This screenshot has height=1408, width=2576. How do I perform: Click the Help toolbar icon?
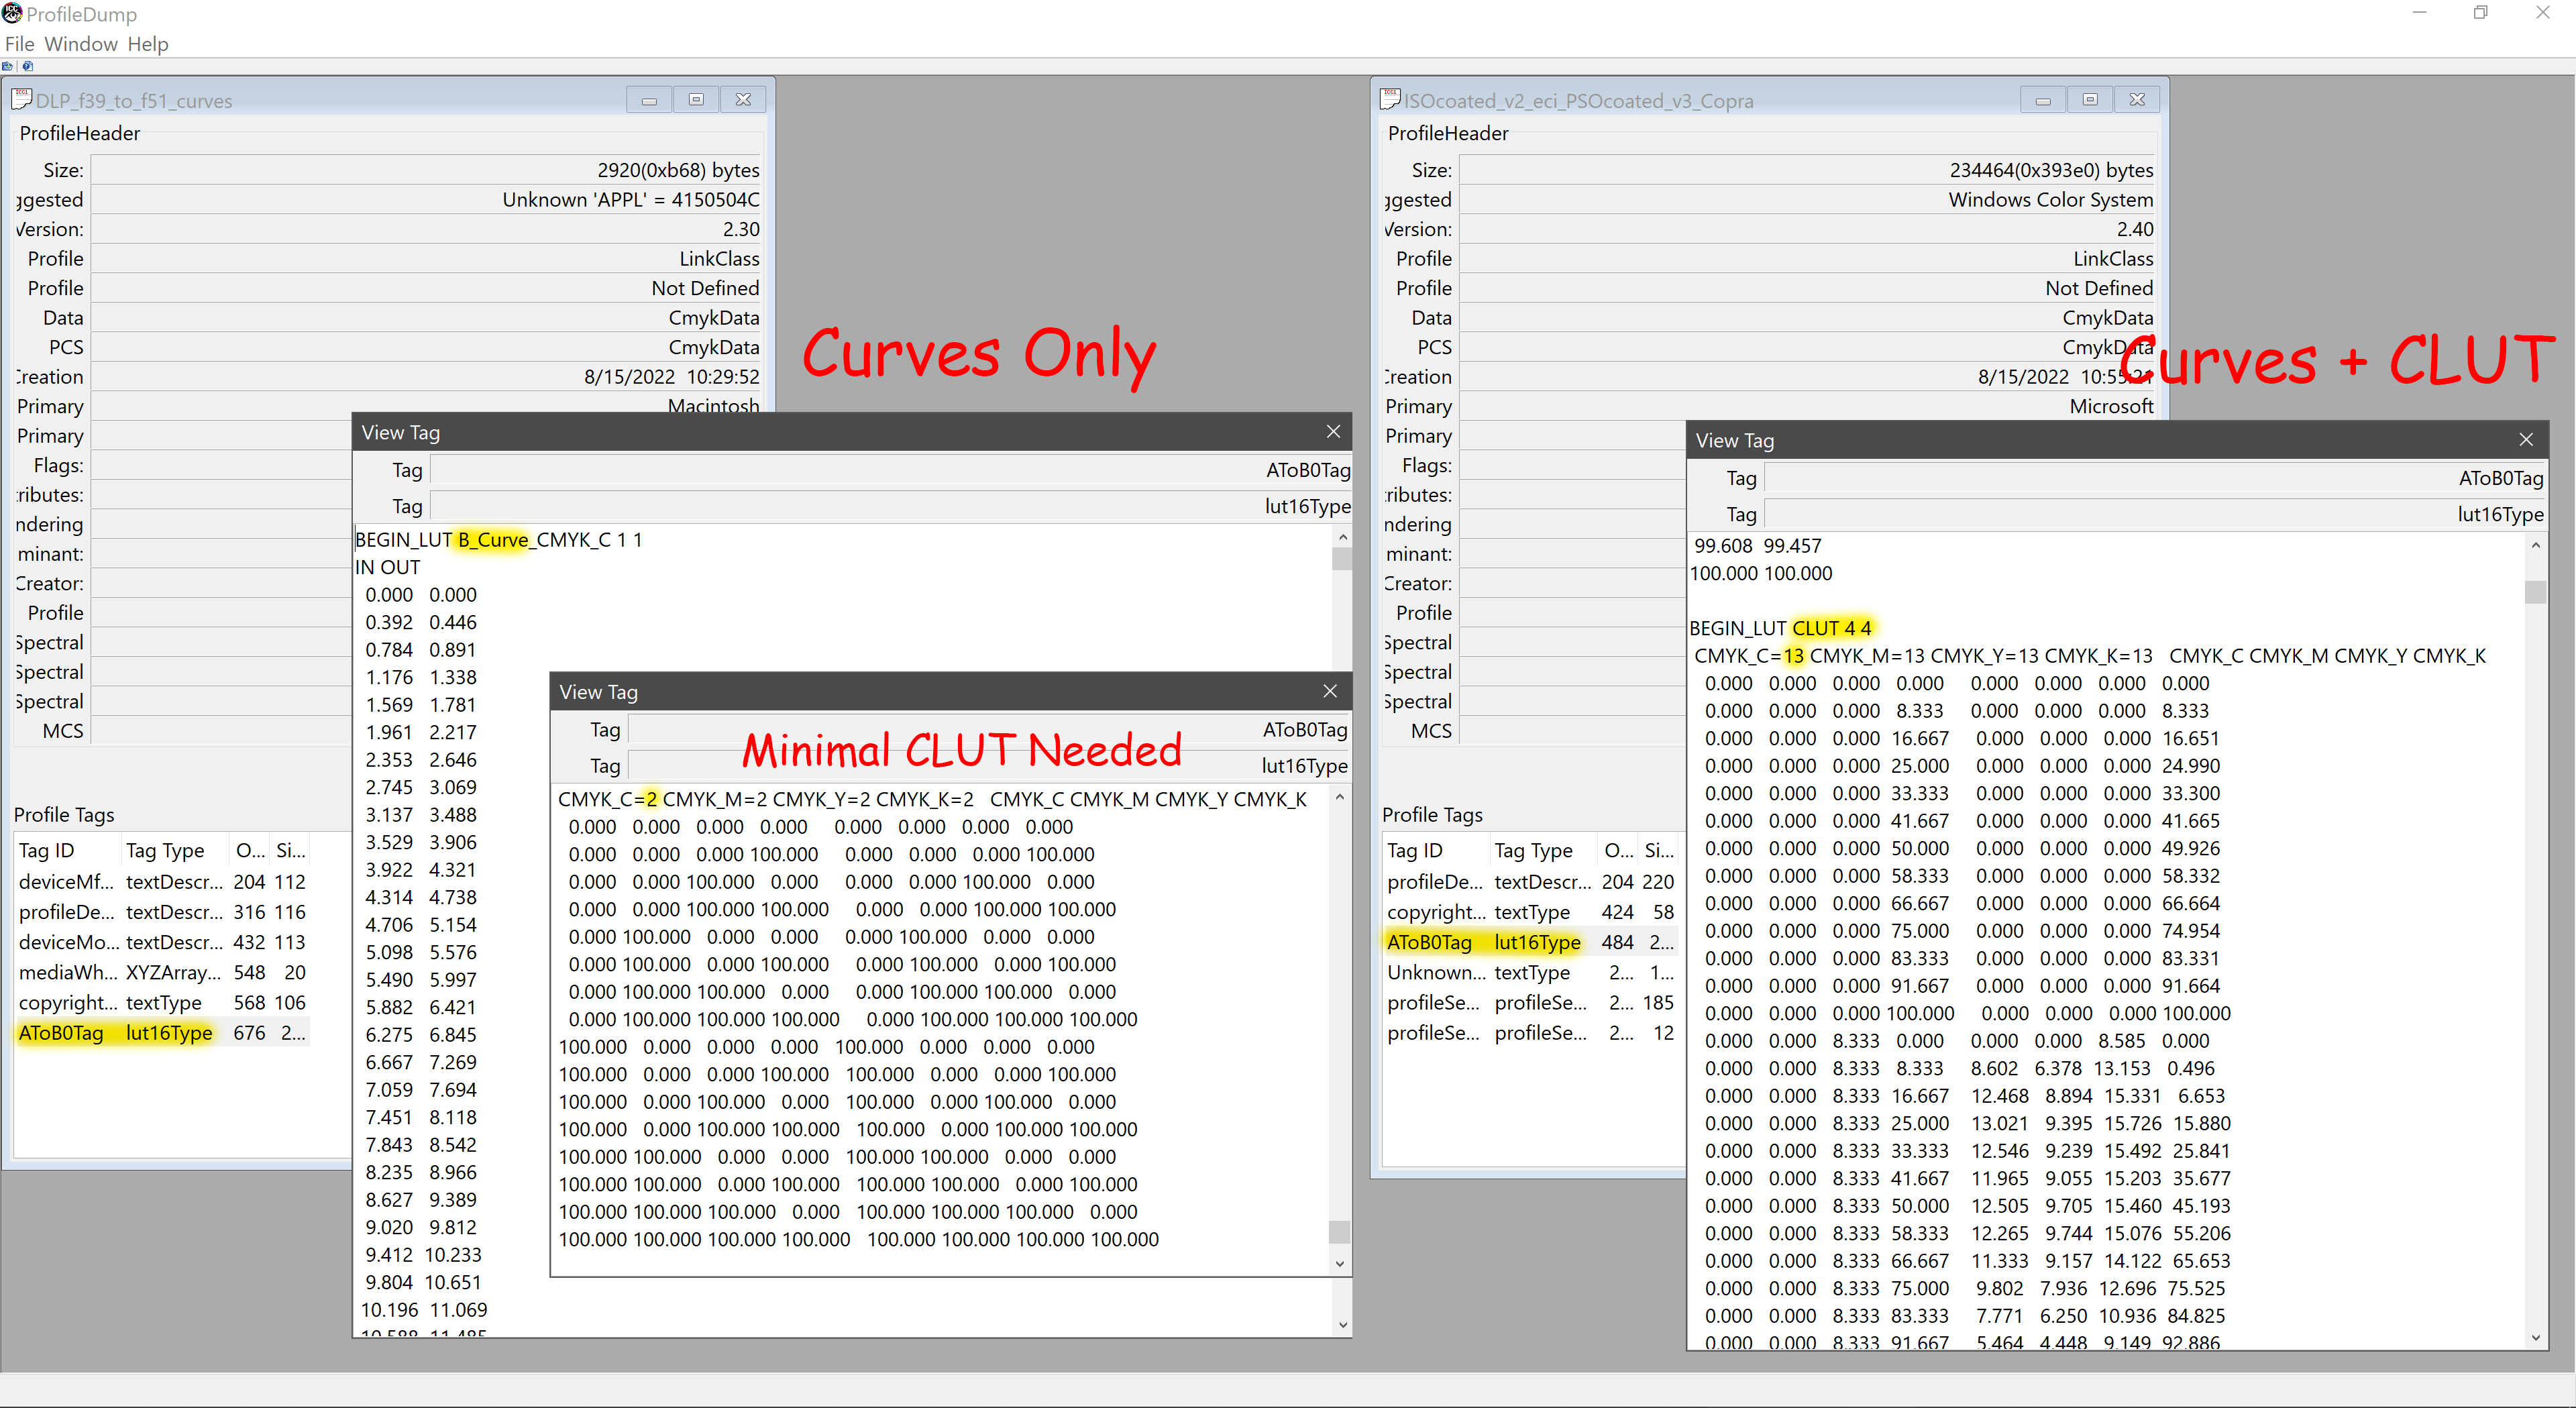[28, 66]
